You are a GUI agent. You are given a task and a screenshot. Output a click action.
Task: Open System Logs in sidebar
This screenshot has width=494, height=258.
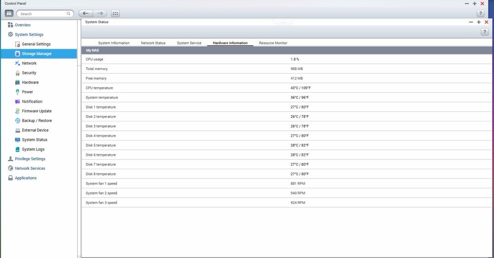pos(33,149)
